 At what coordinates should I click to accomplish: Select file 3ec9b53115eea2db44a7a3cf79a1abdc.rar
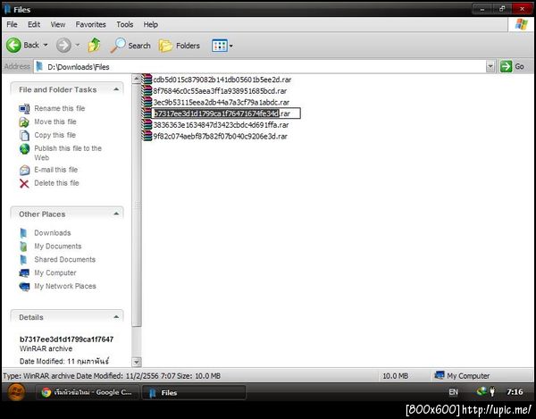click(222, 102)
